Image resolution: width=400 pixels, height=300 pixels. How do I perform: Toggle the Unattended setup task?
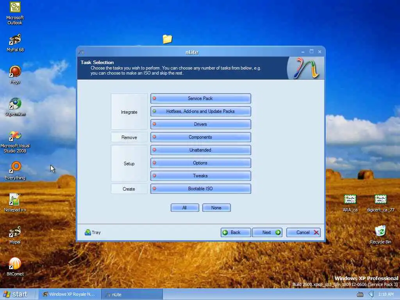200,150
